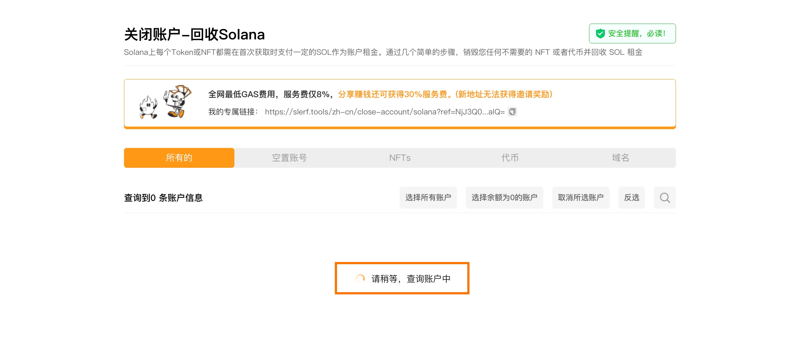Click the loading spinner icon
This screenshot has width=808, height=340.
click(360, 279)
